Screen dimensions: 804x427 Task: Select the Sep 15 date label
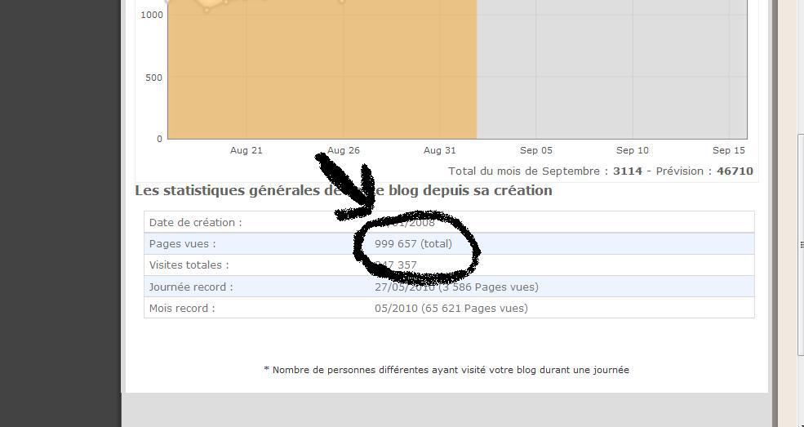coord(729,150)
